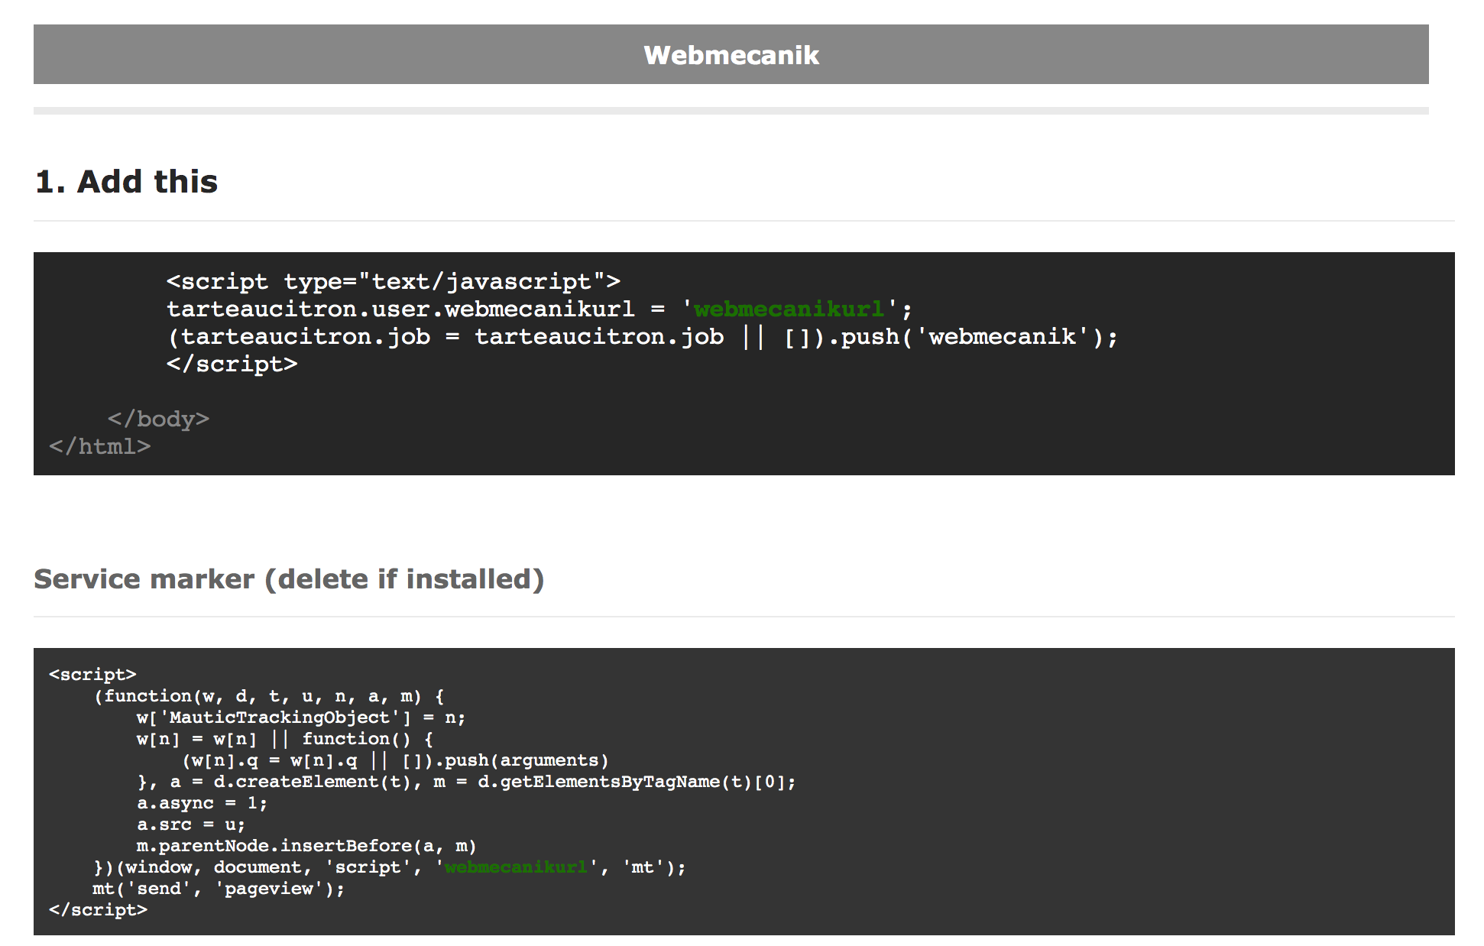1484x946 pixels.
Task: Click the green 'webmecanikurl' placeholder in service marker code
Action: pyautogui.click(x=517, y=867)
